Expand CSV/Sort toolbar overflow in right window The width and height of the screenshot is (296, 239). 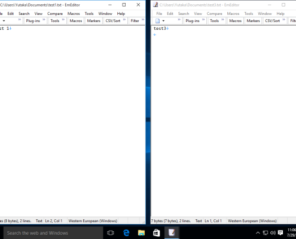pyautogui.click(x=283, y=20)
